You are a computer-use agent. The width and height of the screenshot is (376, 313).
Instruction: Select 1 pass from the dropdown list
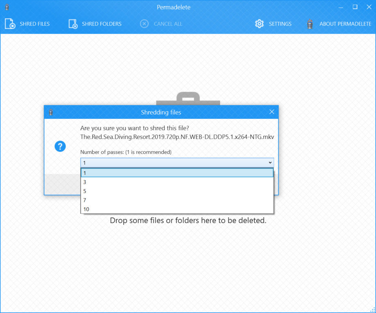click(x=177, y=173)
